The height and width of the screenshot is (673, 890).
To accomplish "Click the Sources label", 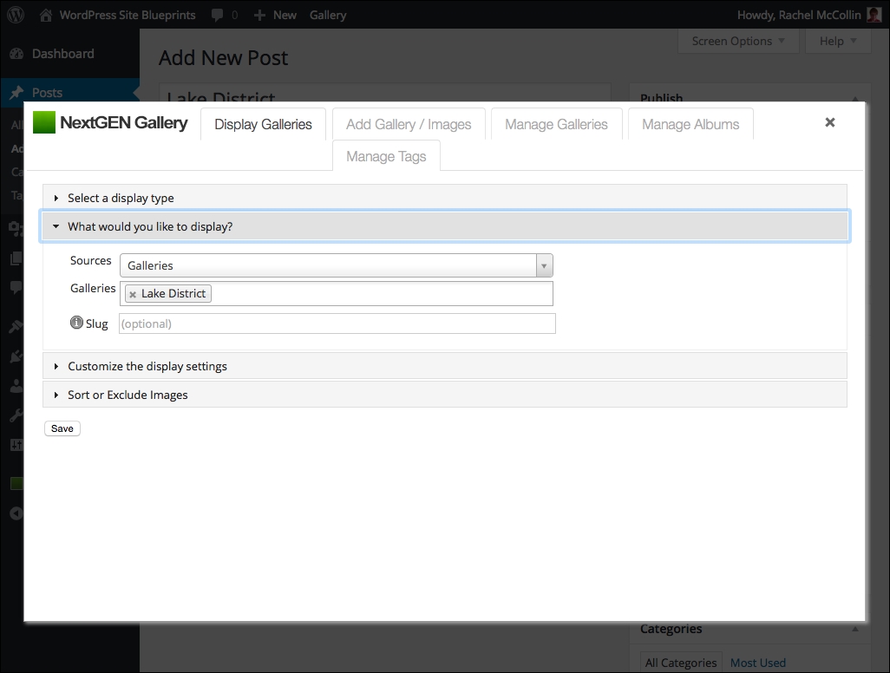I will coord(91,260).
